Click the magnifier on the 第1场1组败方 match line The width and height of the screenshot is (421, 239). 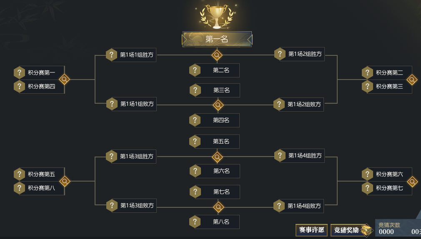pyautogui.click(x=218, y=105)
